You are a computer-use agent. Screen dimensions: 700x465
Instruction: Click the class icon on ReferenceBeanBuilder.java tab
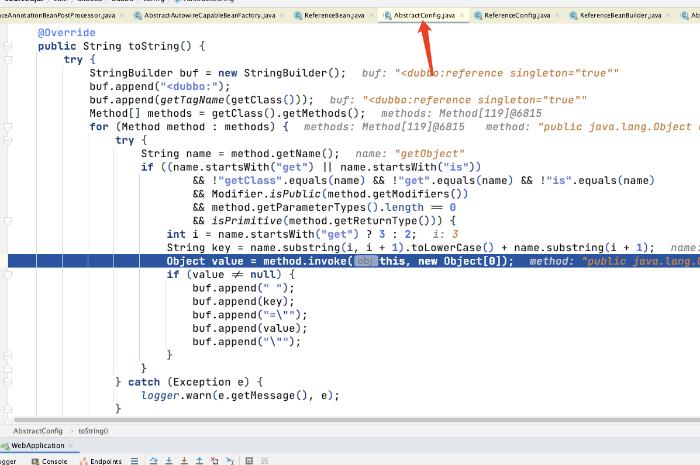click(573, 15)
